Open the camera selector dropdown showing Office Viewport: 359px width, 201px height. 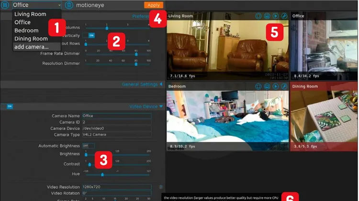pos(37,5)
